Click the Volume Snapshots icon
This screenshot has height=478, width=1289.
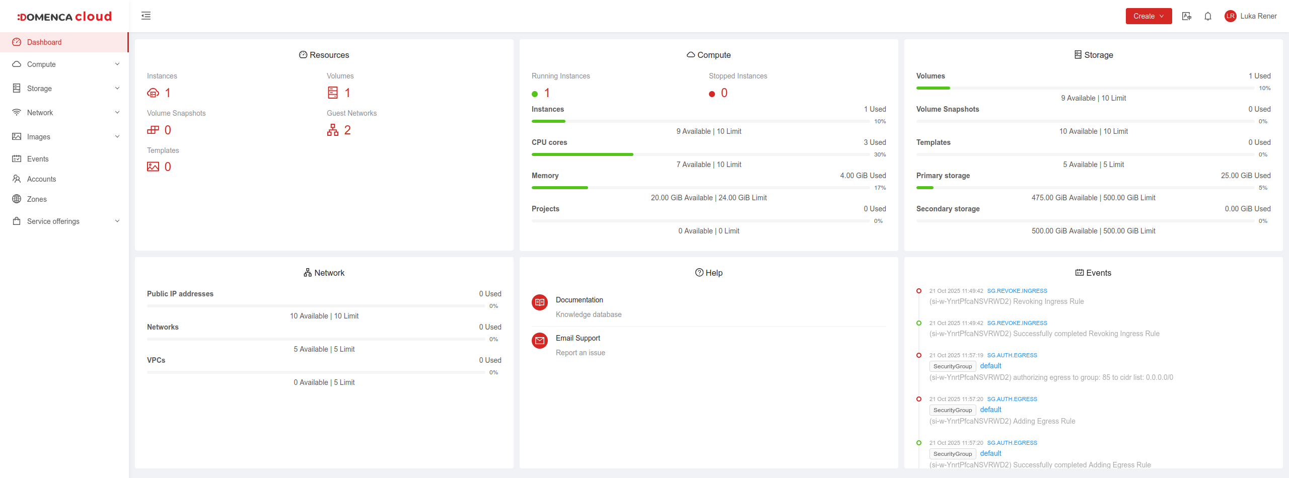[153, 130]
